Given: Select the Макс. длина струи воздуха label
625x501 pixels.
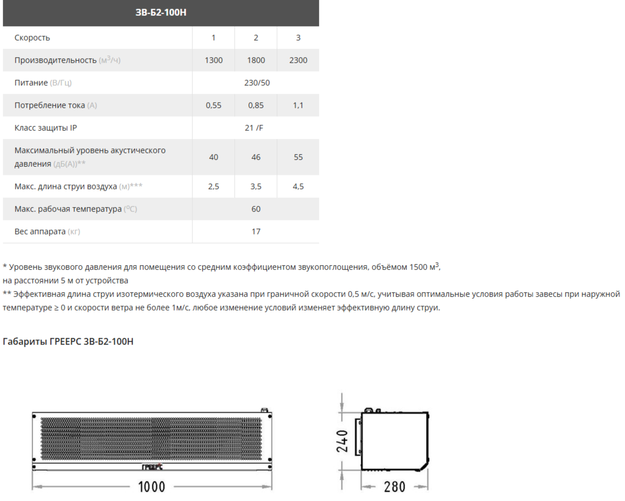Looking at the screenshot, I should (x=78, y=186).
